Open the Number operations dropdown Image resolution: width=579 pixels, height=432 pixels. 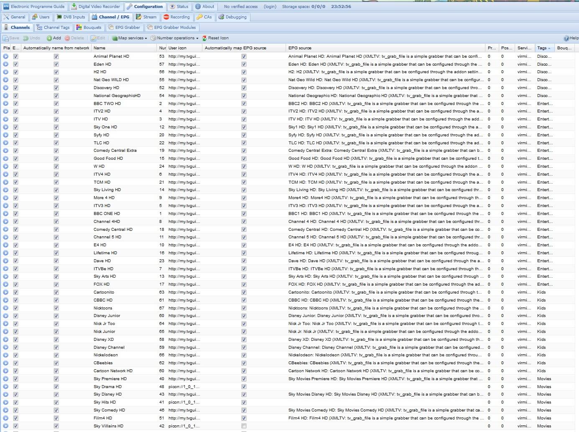coord(175,38)
